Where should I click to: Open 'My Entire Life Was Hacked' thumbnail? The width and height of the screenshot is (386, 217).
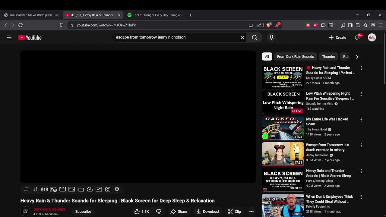point(283,128)
